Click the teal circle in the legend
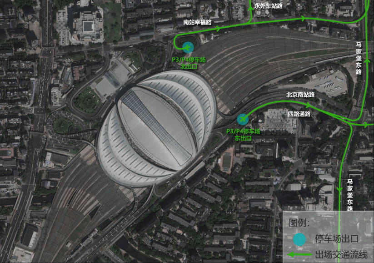Screen dimensions: 374x263 point(299,240)
